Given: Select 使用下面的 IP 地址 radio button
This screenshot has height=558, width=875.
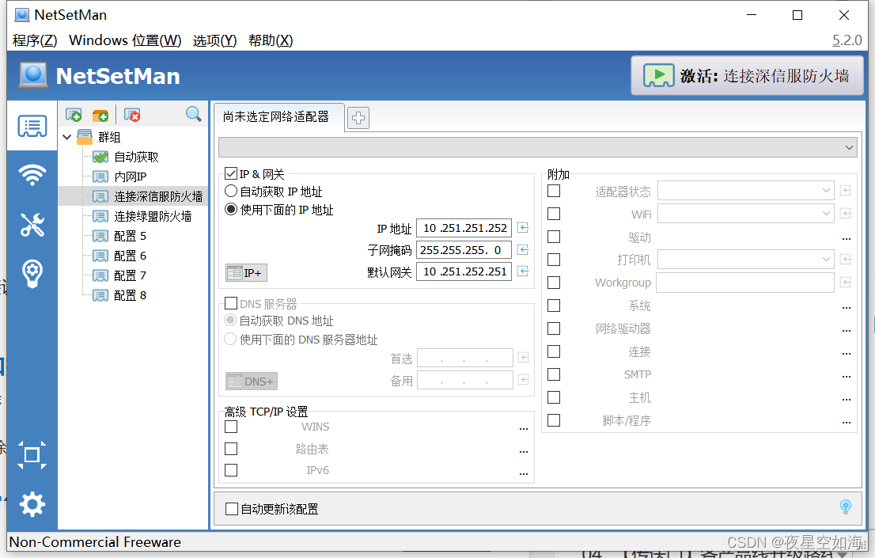Looking at the screenshot, I should pyautogui.click(x=231, y=210).
